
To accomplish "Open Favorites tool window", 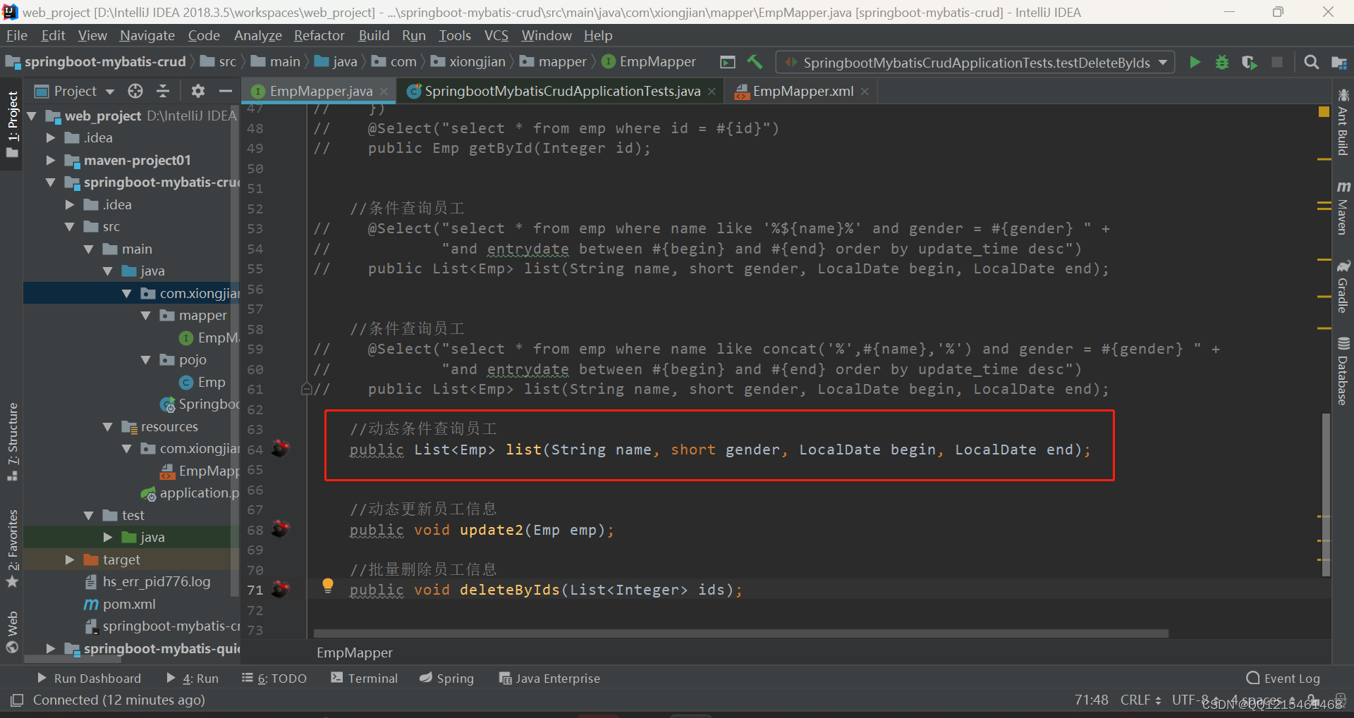I will coord(12,547).
